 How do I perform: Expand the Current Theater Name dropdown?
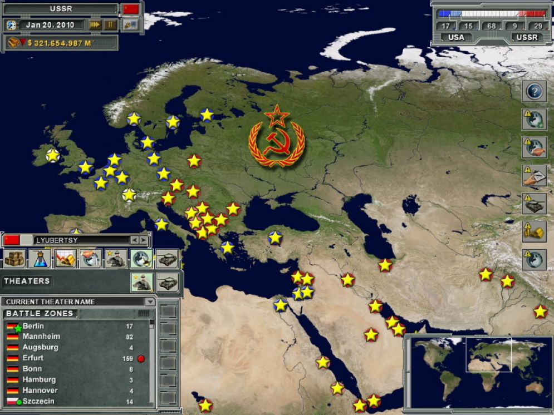coord(149,302)
